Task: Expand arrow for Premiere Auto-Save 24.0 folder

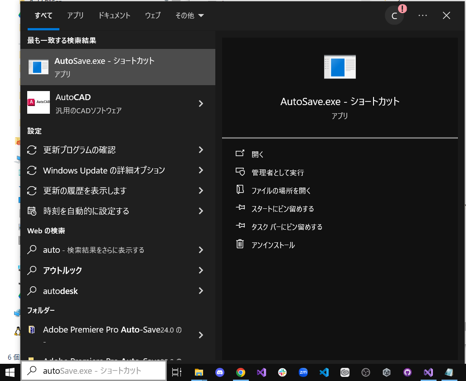Action: tap(201, 335)
